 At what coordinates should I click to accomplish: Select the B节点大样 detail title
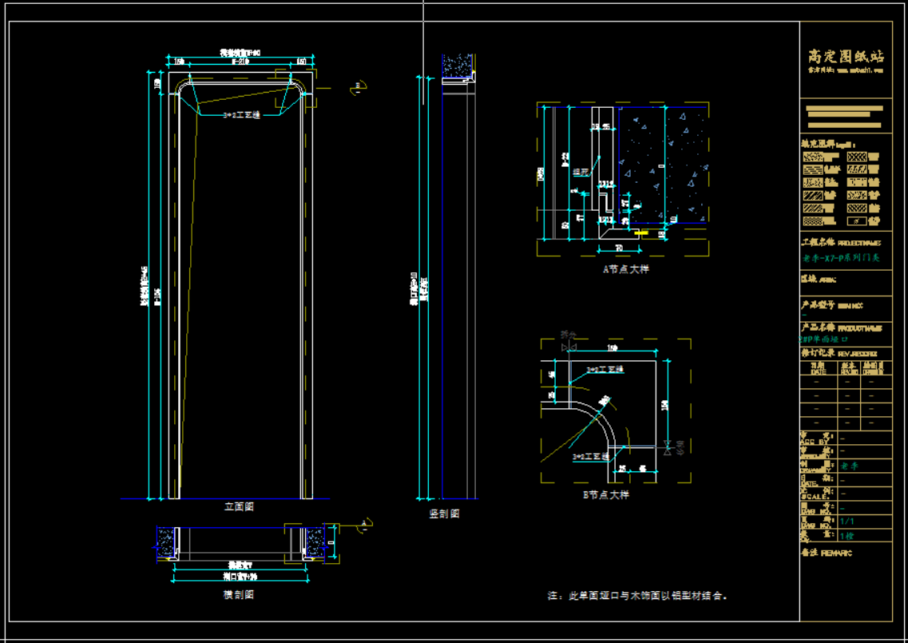click(605, 495)
